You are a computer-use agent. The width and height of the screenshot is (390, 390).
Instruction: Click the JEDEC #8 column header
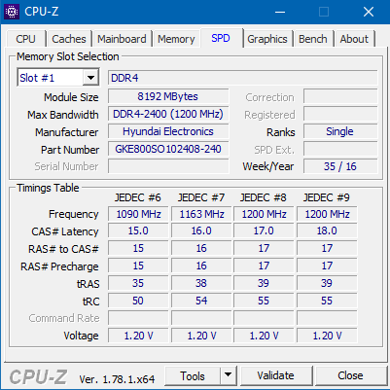264,197
